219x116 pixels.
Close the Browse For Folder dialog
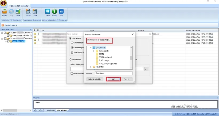click(x=132, y=35)
